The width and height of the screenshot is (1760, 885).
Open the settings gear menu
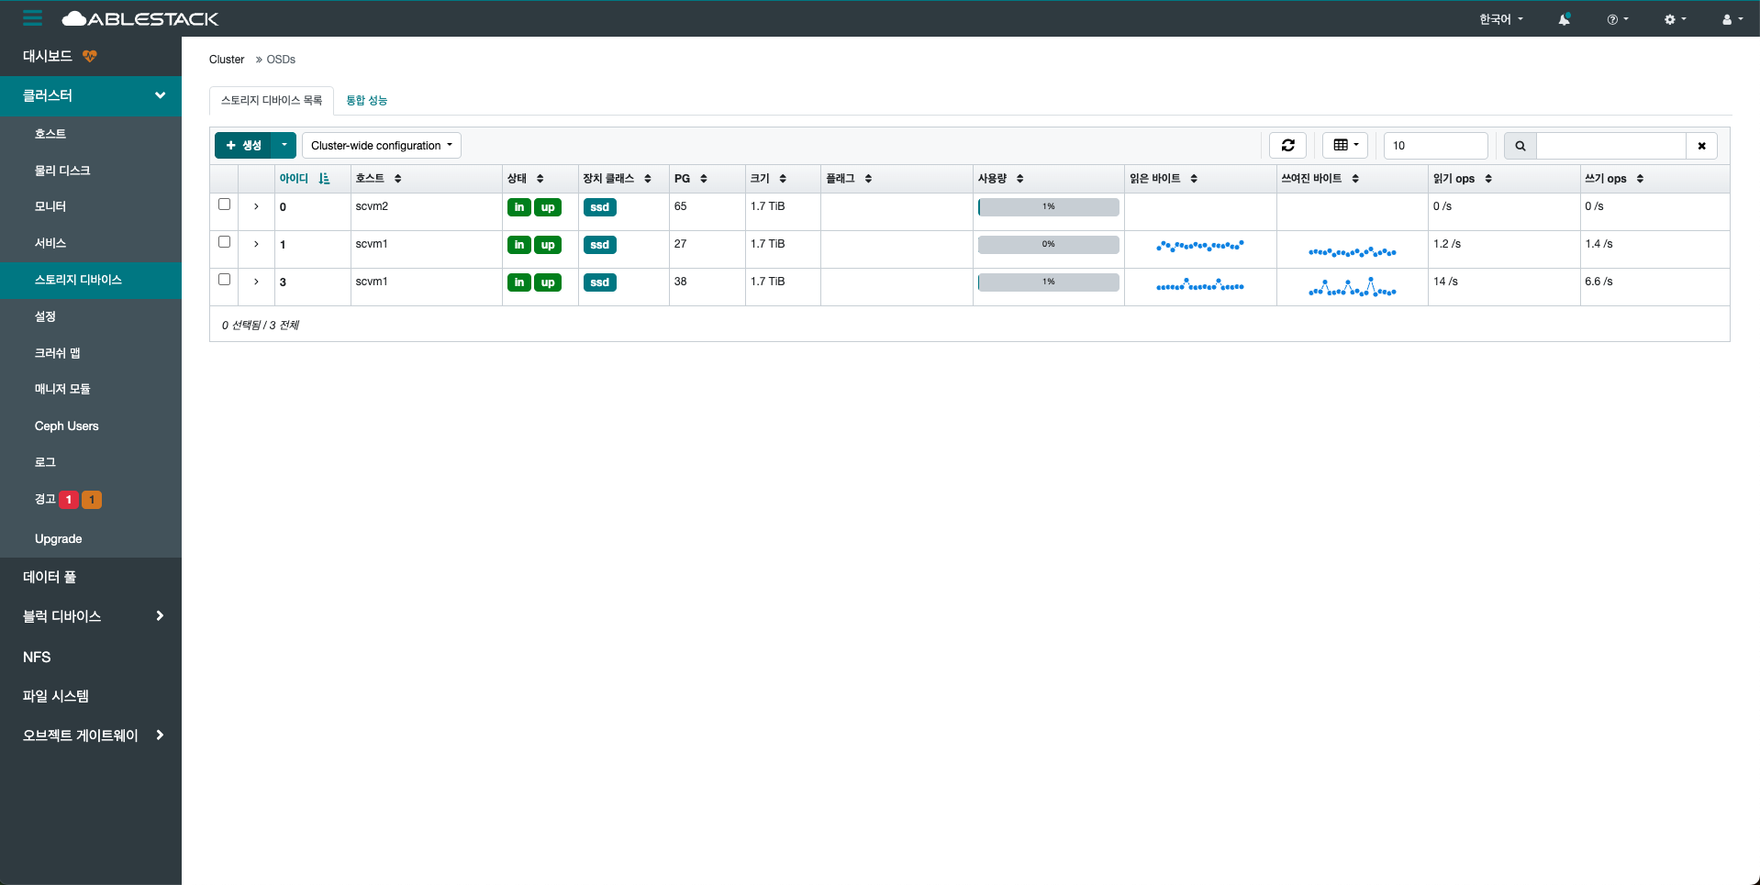click(1675, 19)
